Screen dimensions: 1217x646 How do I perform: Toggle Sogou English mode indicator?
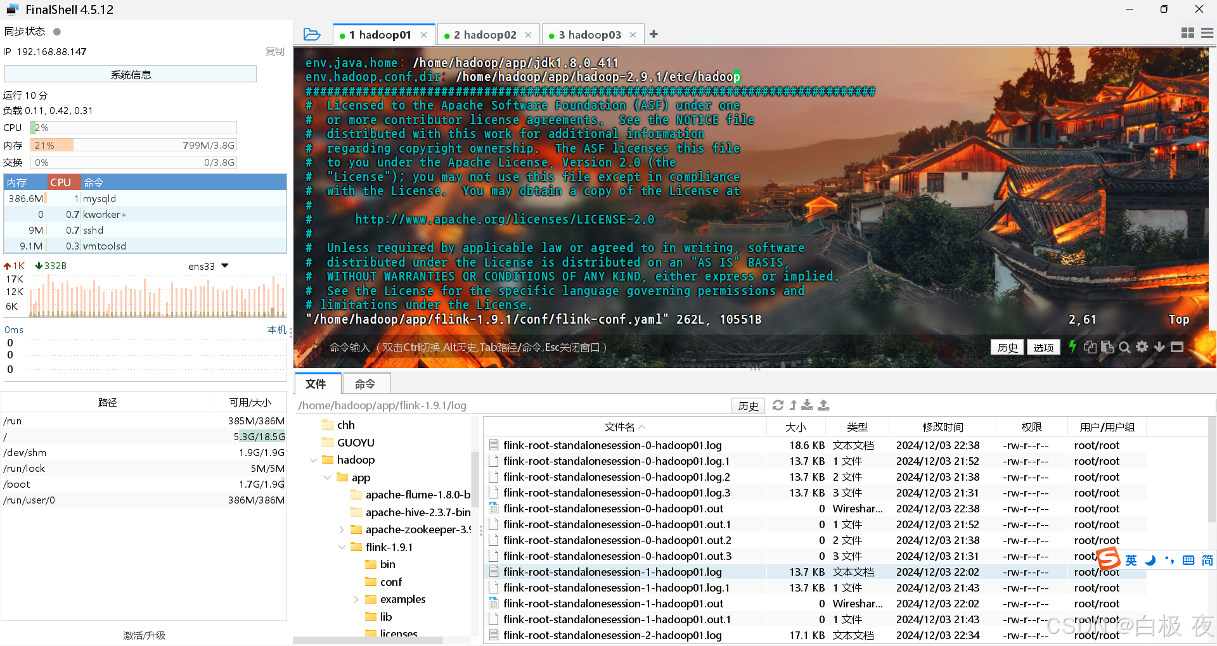click(1131, 560)
